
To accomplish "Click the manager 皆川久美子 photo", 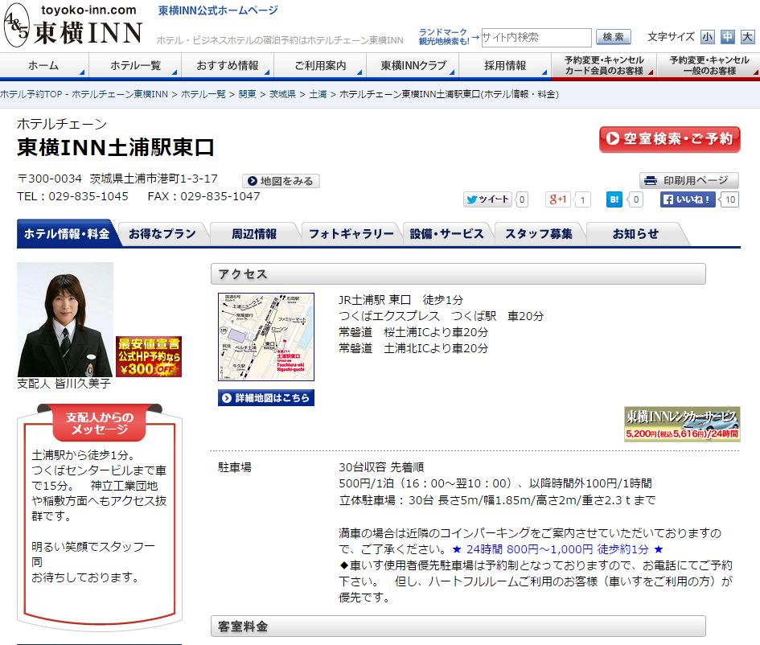I will point(65,320).
